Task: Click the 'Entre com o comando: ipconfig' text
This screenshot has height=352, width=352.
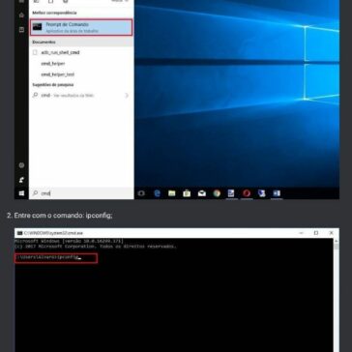Action: click(63, 216)
